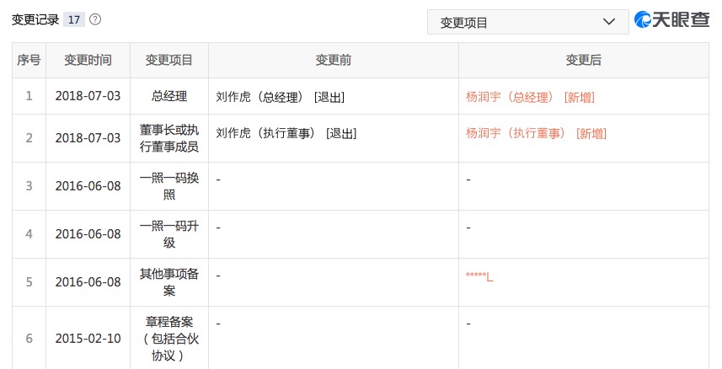Viewport: 722px width, 369px height.
Task: Click the change record count 17 badge
Action: coord(74,19)
